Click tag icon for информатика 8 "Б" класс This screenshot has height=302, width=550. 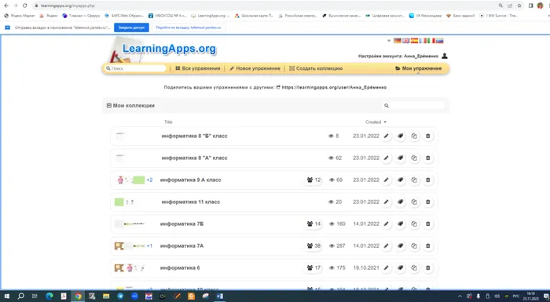point(400,136)
